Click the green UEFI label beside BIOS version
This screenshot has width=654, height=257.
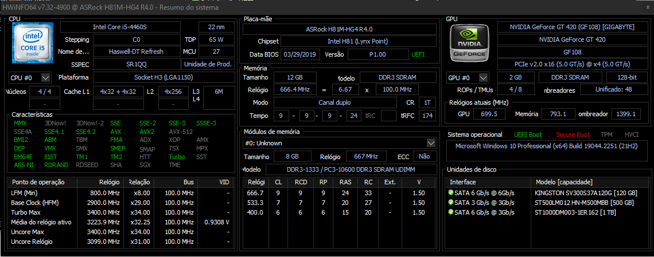418,54
